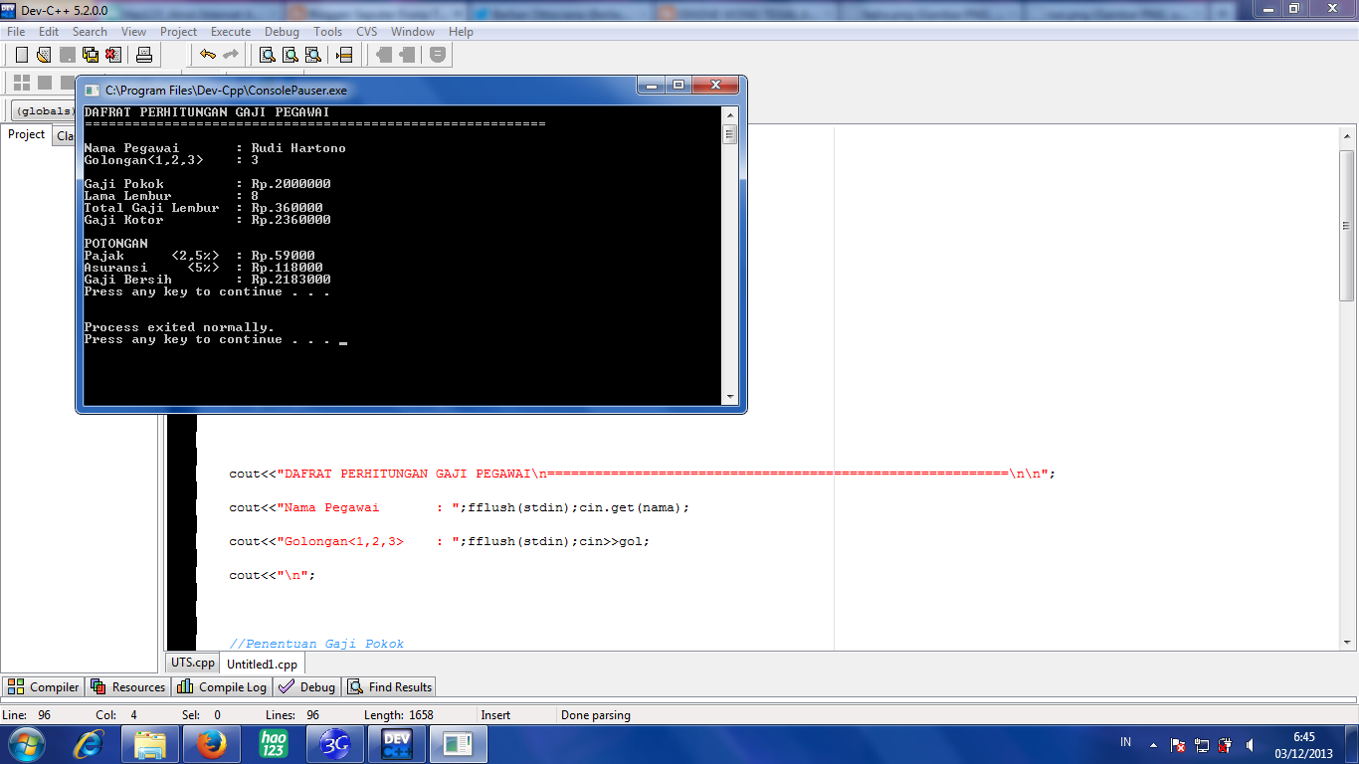Open the Find Results tab
This screenshot has height=764, width=1359.
(x=390, y=686)
